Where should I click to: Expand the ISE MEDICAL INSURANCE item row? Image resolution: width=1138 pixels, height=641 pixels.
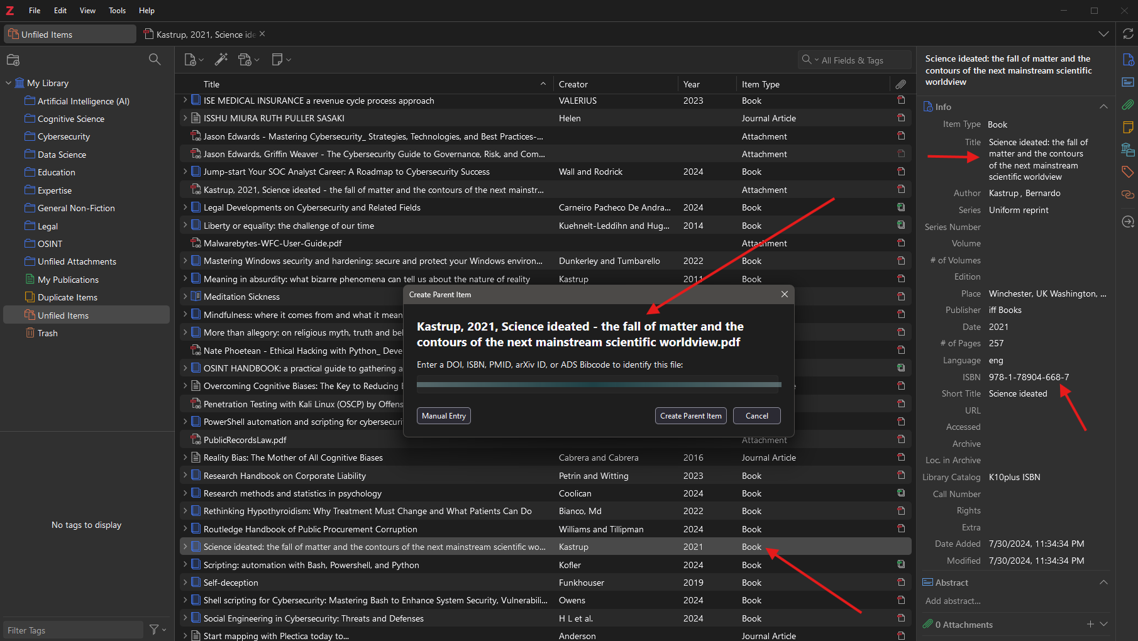[185, 100]
